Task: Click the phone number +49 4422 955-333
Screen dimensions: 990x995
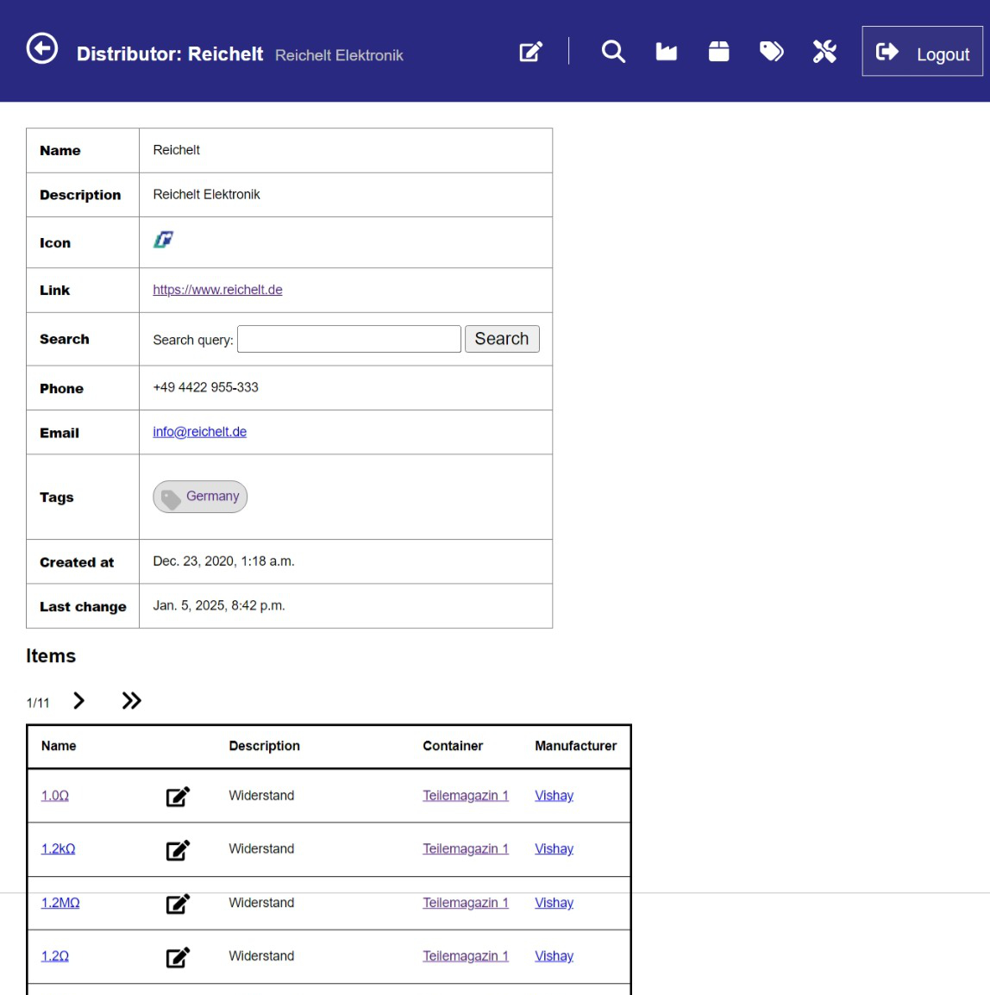Action: pos(205,388)
